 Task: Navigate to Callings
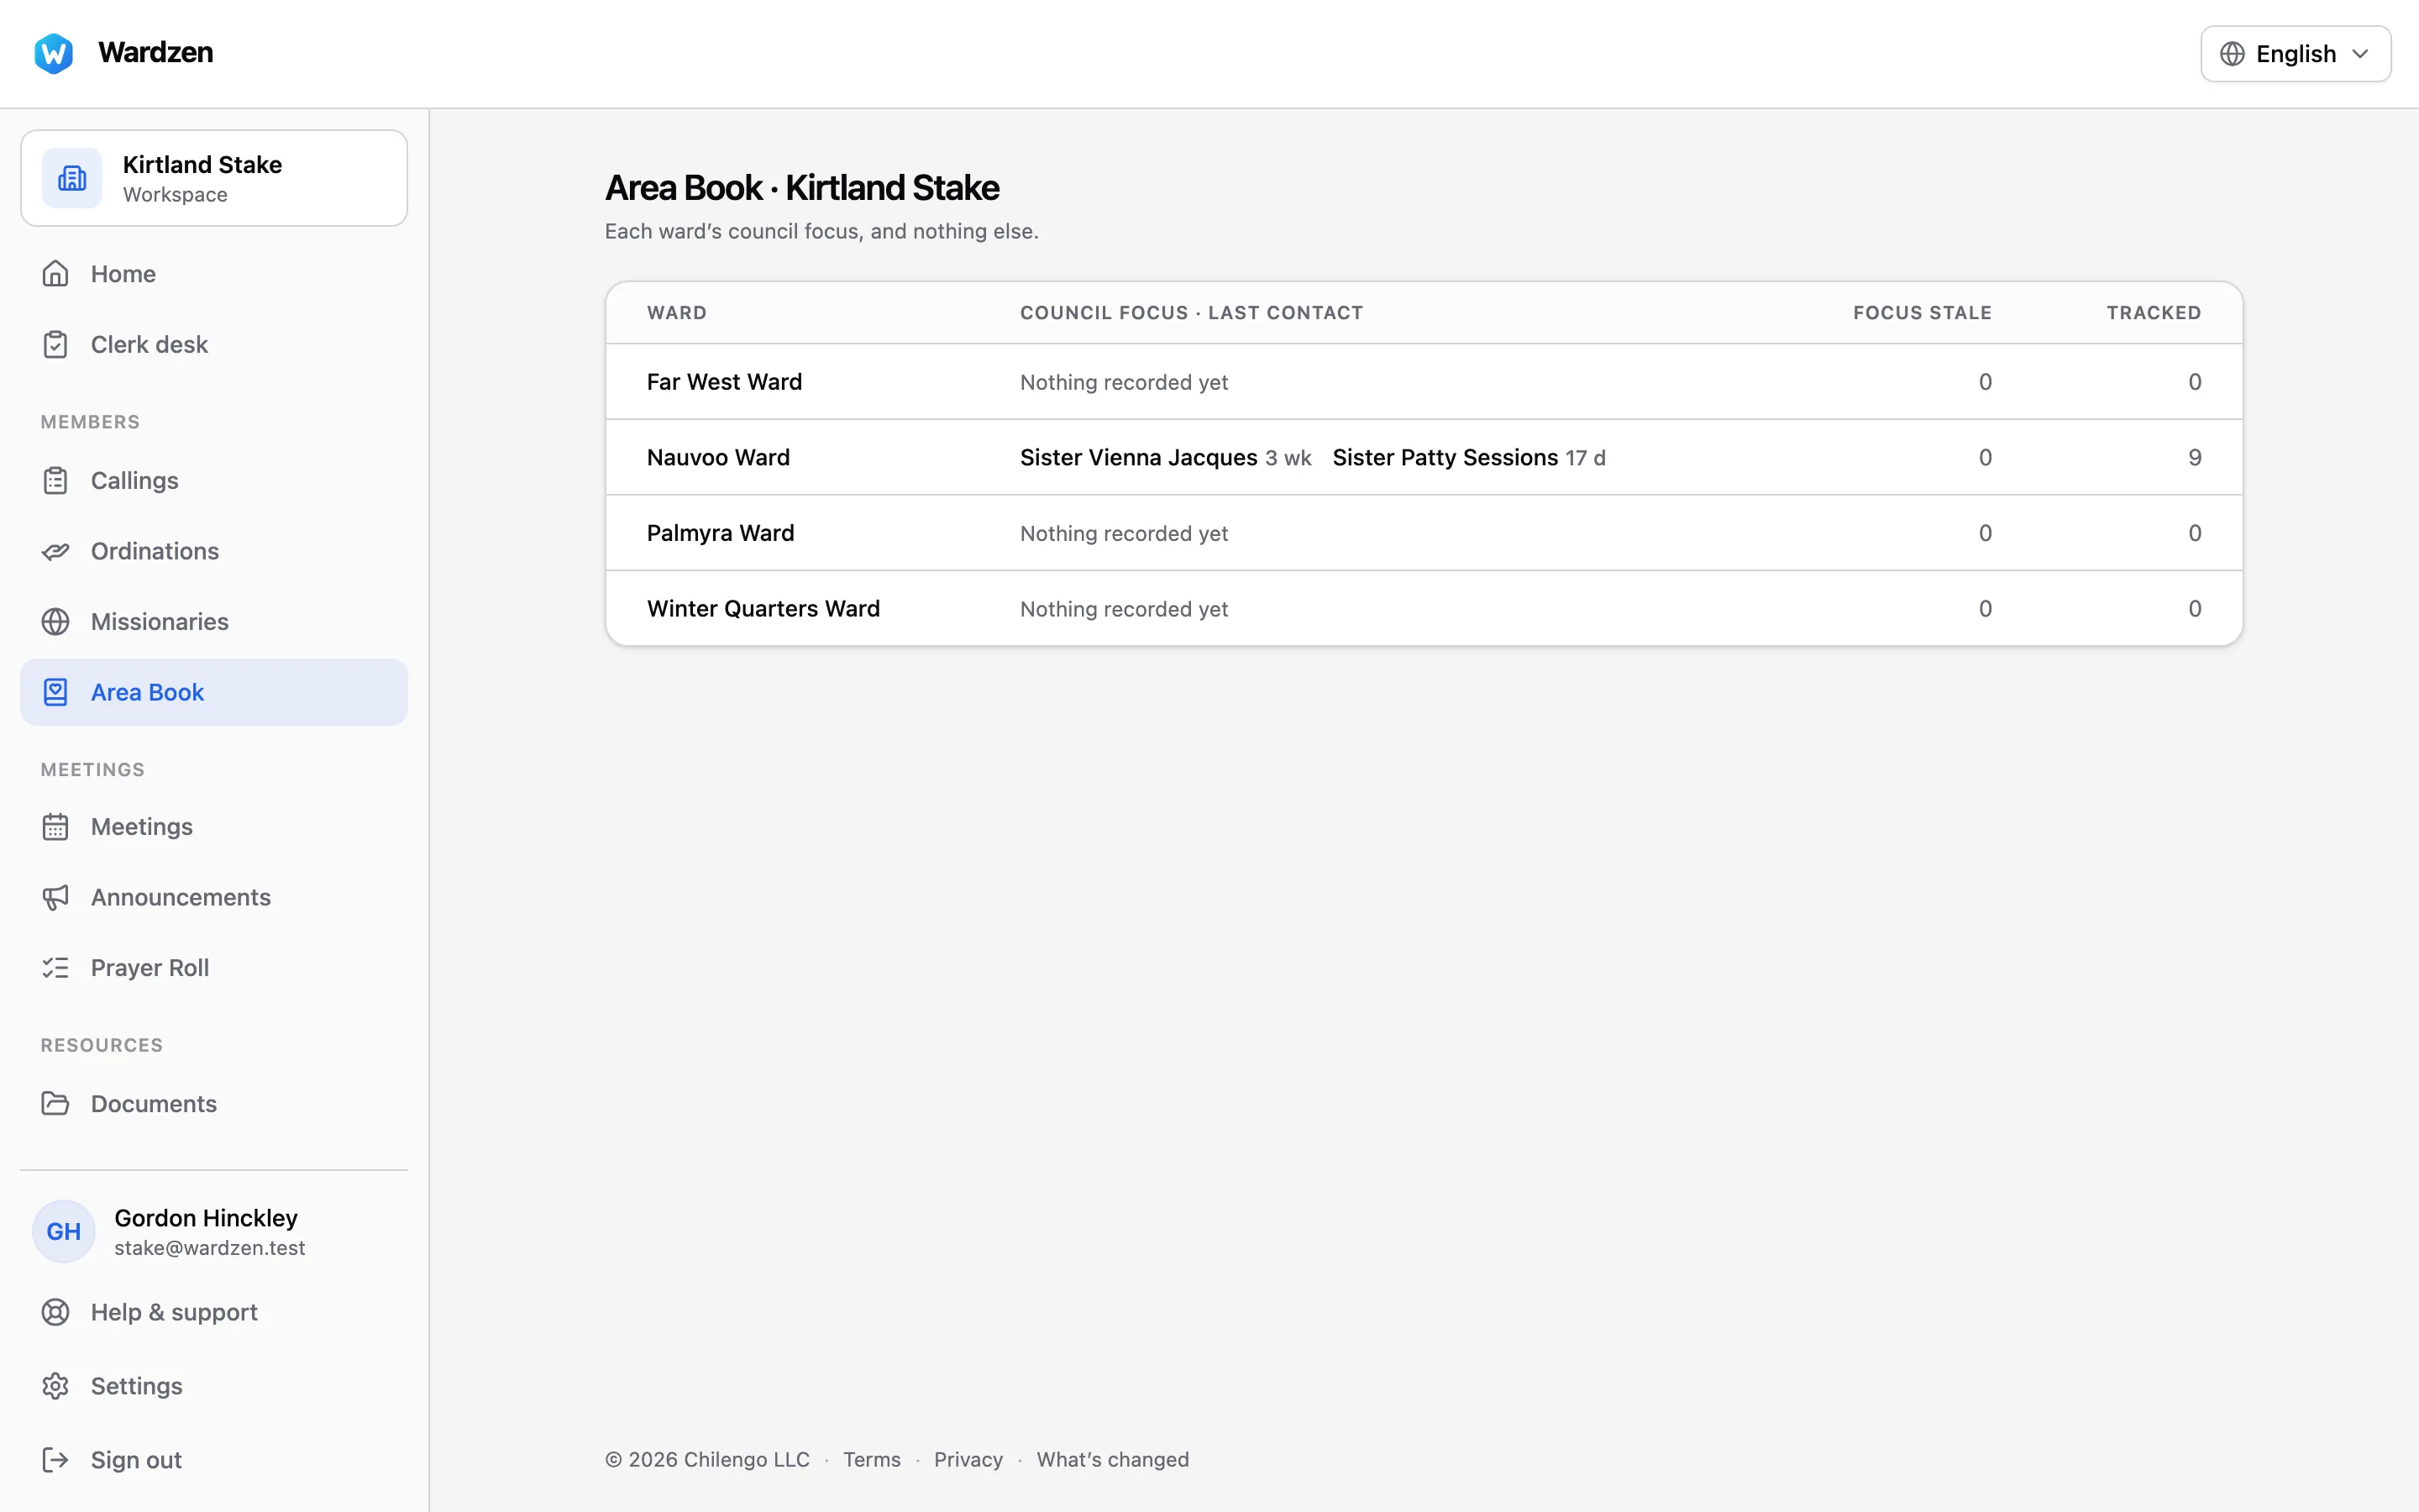point(214,480)
